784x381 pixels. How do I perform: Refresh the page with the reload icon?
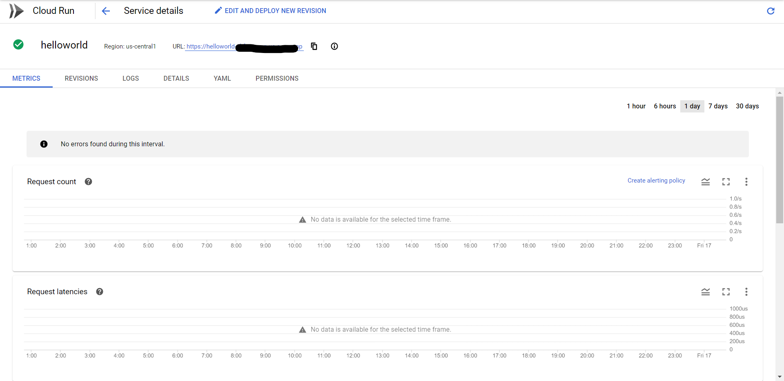(771, 11)
